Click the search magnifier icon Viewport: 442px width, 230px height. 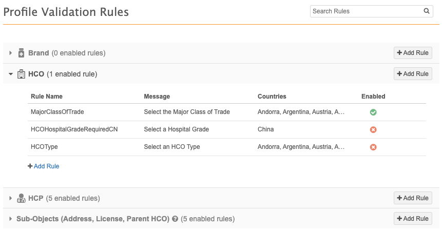tap(426, 11)
